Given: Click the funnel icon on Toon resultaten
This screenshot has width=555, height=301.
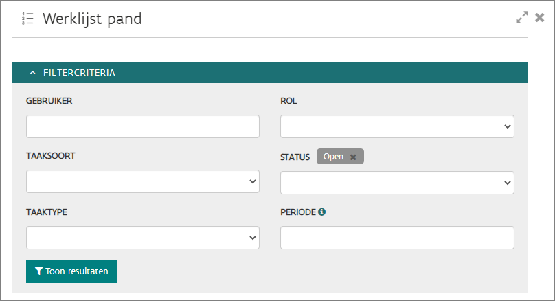Looking at the screenshot, I should 38,271.
